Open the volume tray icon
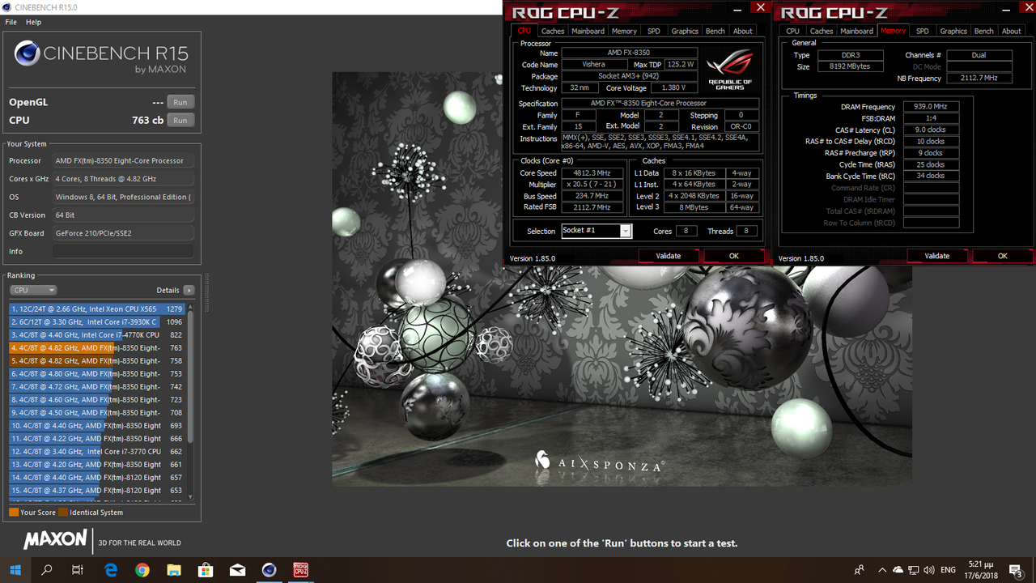The height and width of the screenshot is (583, 1036). (x=929, y=571)
